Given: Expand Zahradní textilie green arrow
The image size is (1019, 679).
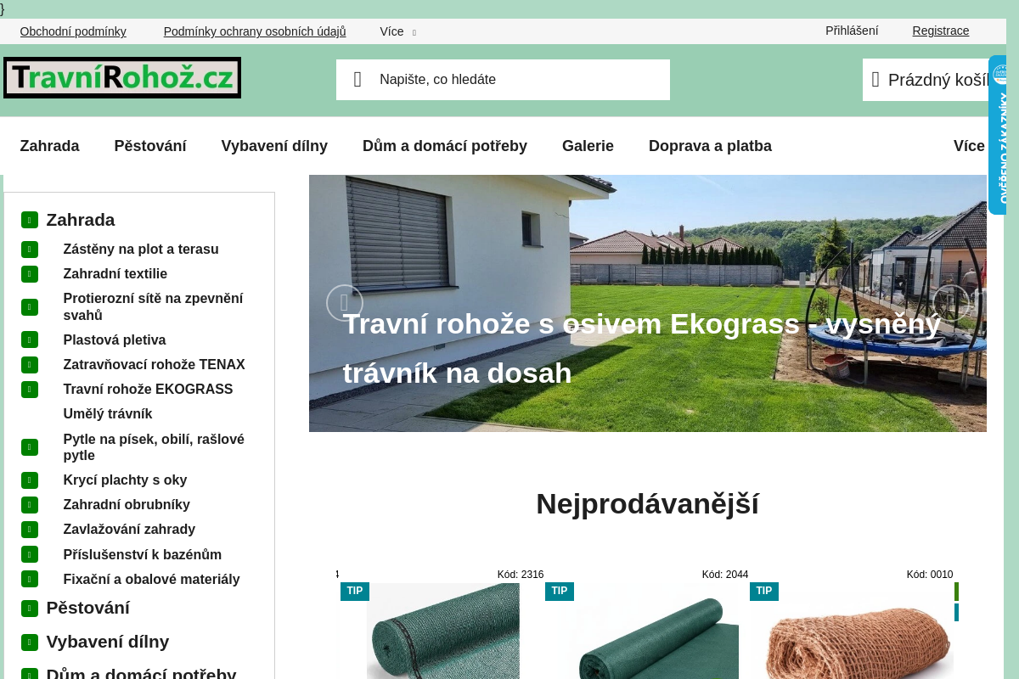Looking at the screenshot, I should point(30,274).
